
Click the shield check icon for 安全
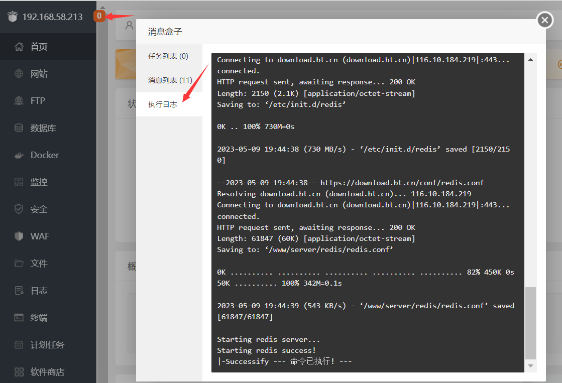(x=19, y=209)
